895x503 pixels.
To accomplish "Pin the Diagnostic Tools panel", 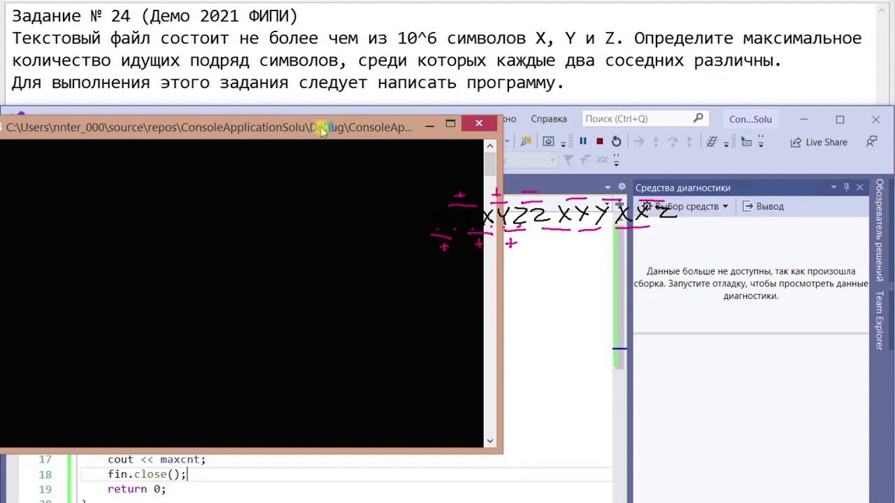I will [x=846, y=187].
